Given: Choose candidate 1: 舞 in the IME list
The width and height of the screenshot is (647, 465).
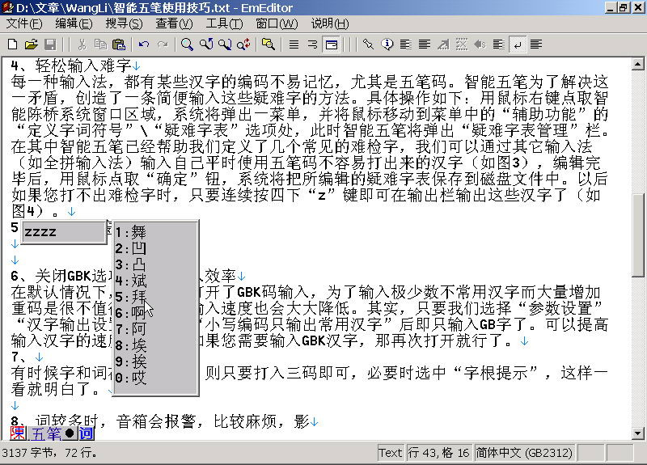Looking at the screenshot, I should click(x=131, y=232).
